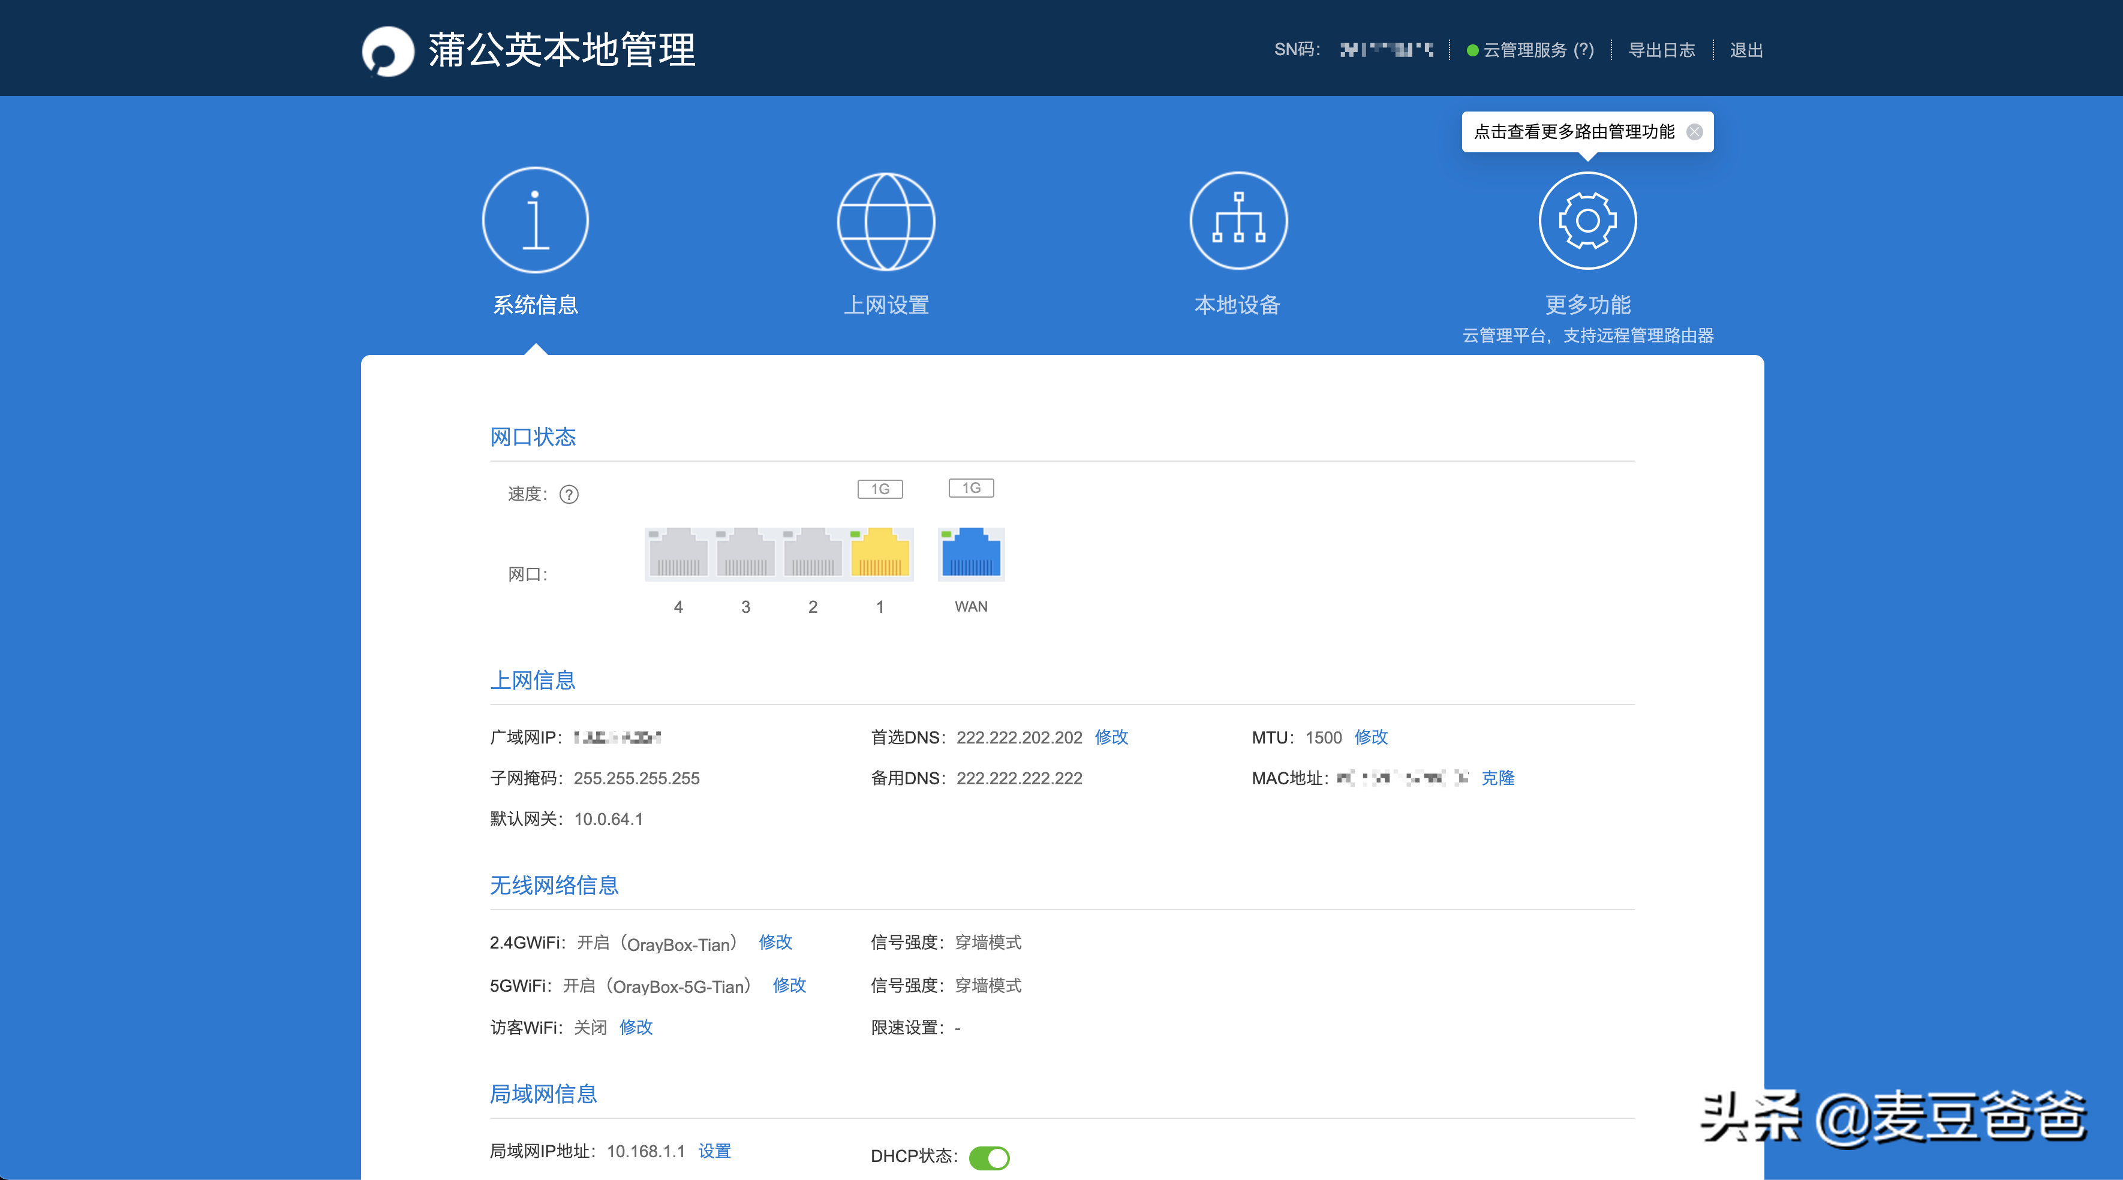Click the 云管理平台，支持远程管理路由器 subtitle
Image resolution: width=2123 pixels, height=1180 pixels.
[x=1587, y=336]
